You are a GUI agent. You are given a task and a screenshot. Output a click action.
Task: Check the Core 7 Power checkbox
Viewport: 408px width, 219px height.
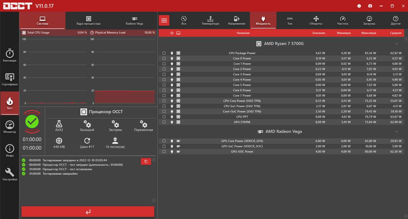164,95
